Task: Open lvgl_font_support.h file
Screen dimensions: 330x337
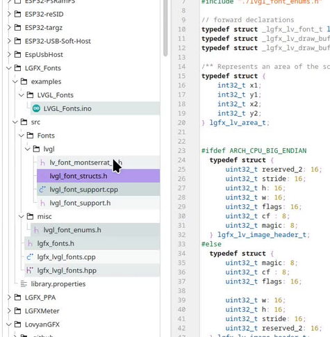Action: pyautogui.click(x=98, y=203)
